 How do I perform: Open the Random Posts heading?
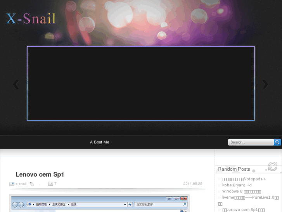234,169
